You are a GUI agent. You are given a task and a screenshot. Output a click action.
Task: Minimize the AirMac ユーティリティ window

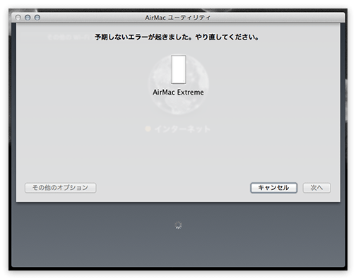(x=28, y=18)
